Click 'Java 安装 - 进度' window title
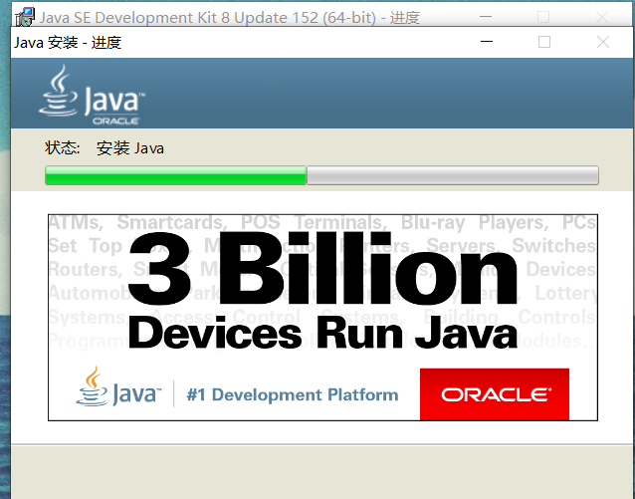The width and height of the screenshot is (635, 499). 68,42
